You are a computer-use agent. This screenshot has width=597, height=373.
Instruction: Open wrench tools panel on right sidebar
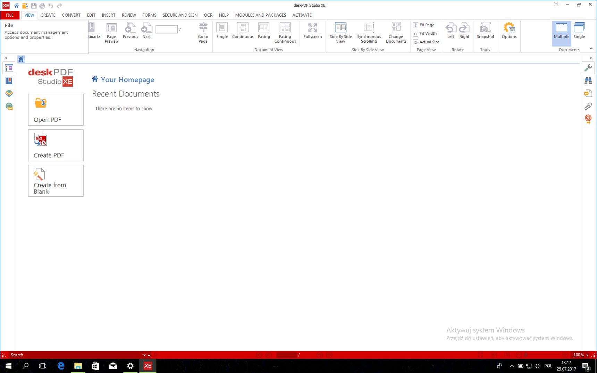coord(588,68)
